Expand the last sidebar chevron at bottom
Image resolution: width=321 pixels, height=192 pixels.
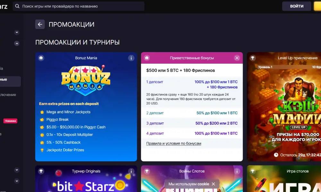click(x=17, y=181)
